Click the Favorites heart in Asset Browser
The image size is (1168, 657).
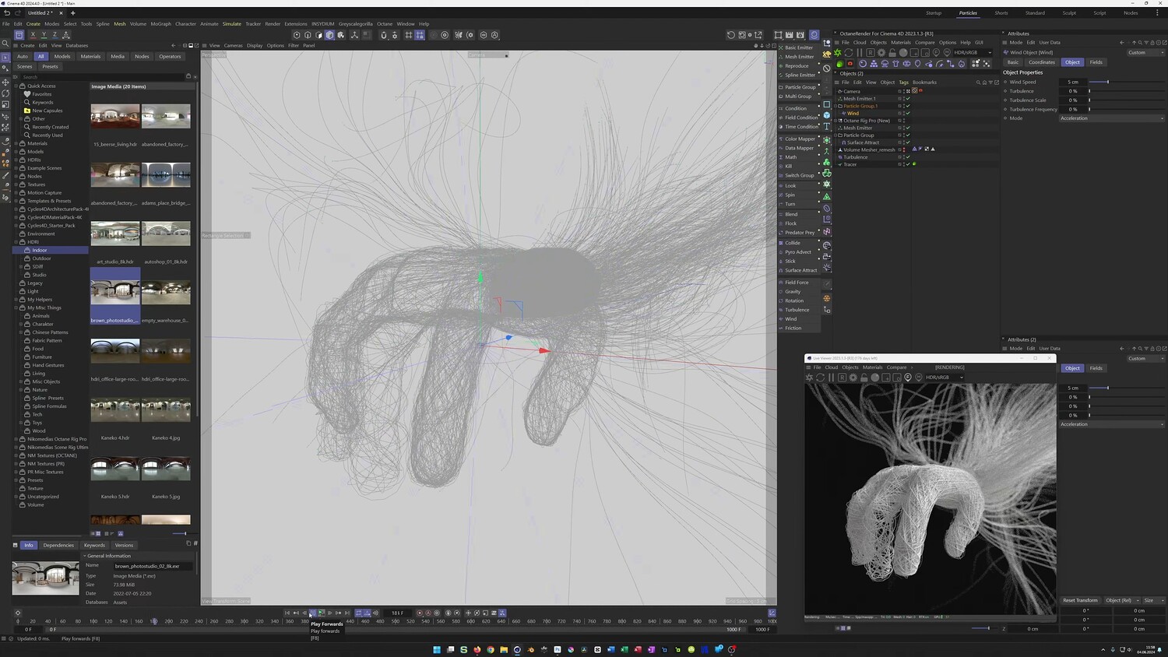[27, 94]
